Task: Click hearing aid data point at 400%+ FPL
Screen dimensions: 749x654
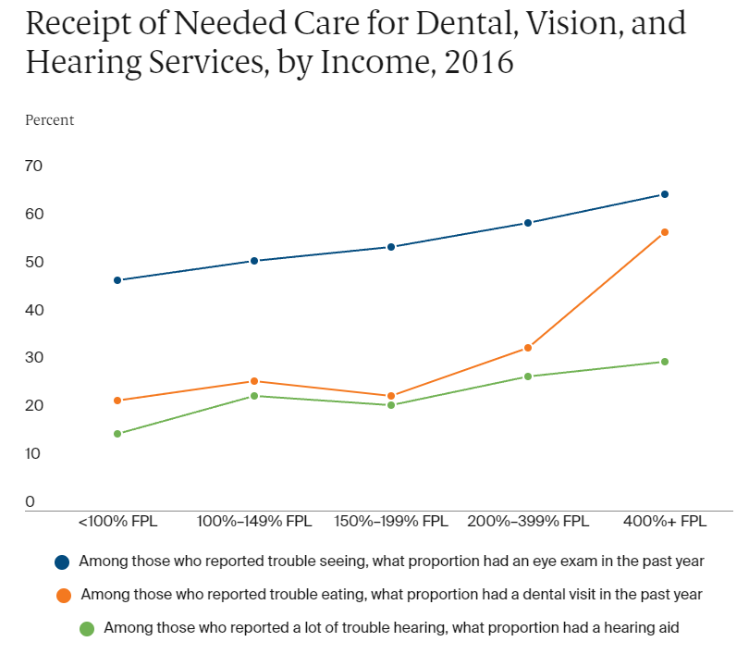Action: coord(665,362)
